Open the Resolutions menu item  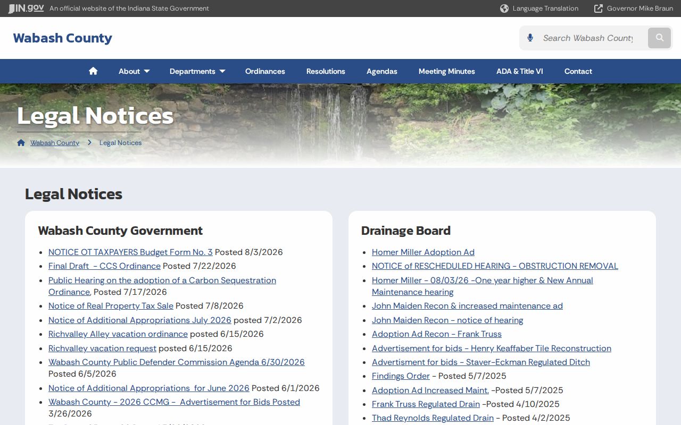point(326,71)
